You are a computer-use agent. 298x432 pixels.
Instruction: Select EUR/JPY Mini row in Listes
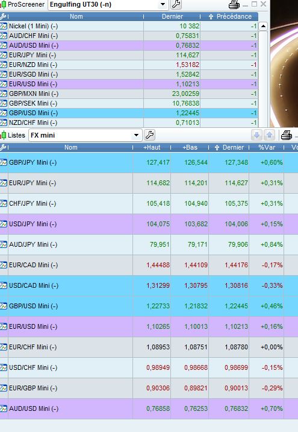point(149,183)
